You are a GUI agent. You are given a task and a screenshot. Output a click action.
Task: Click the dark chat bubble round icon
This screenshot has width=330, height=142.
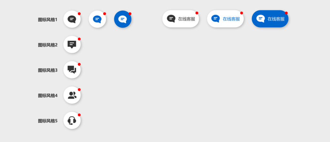click(72, 19)
